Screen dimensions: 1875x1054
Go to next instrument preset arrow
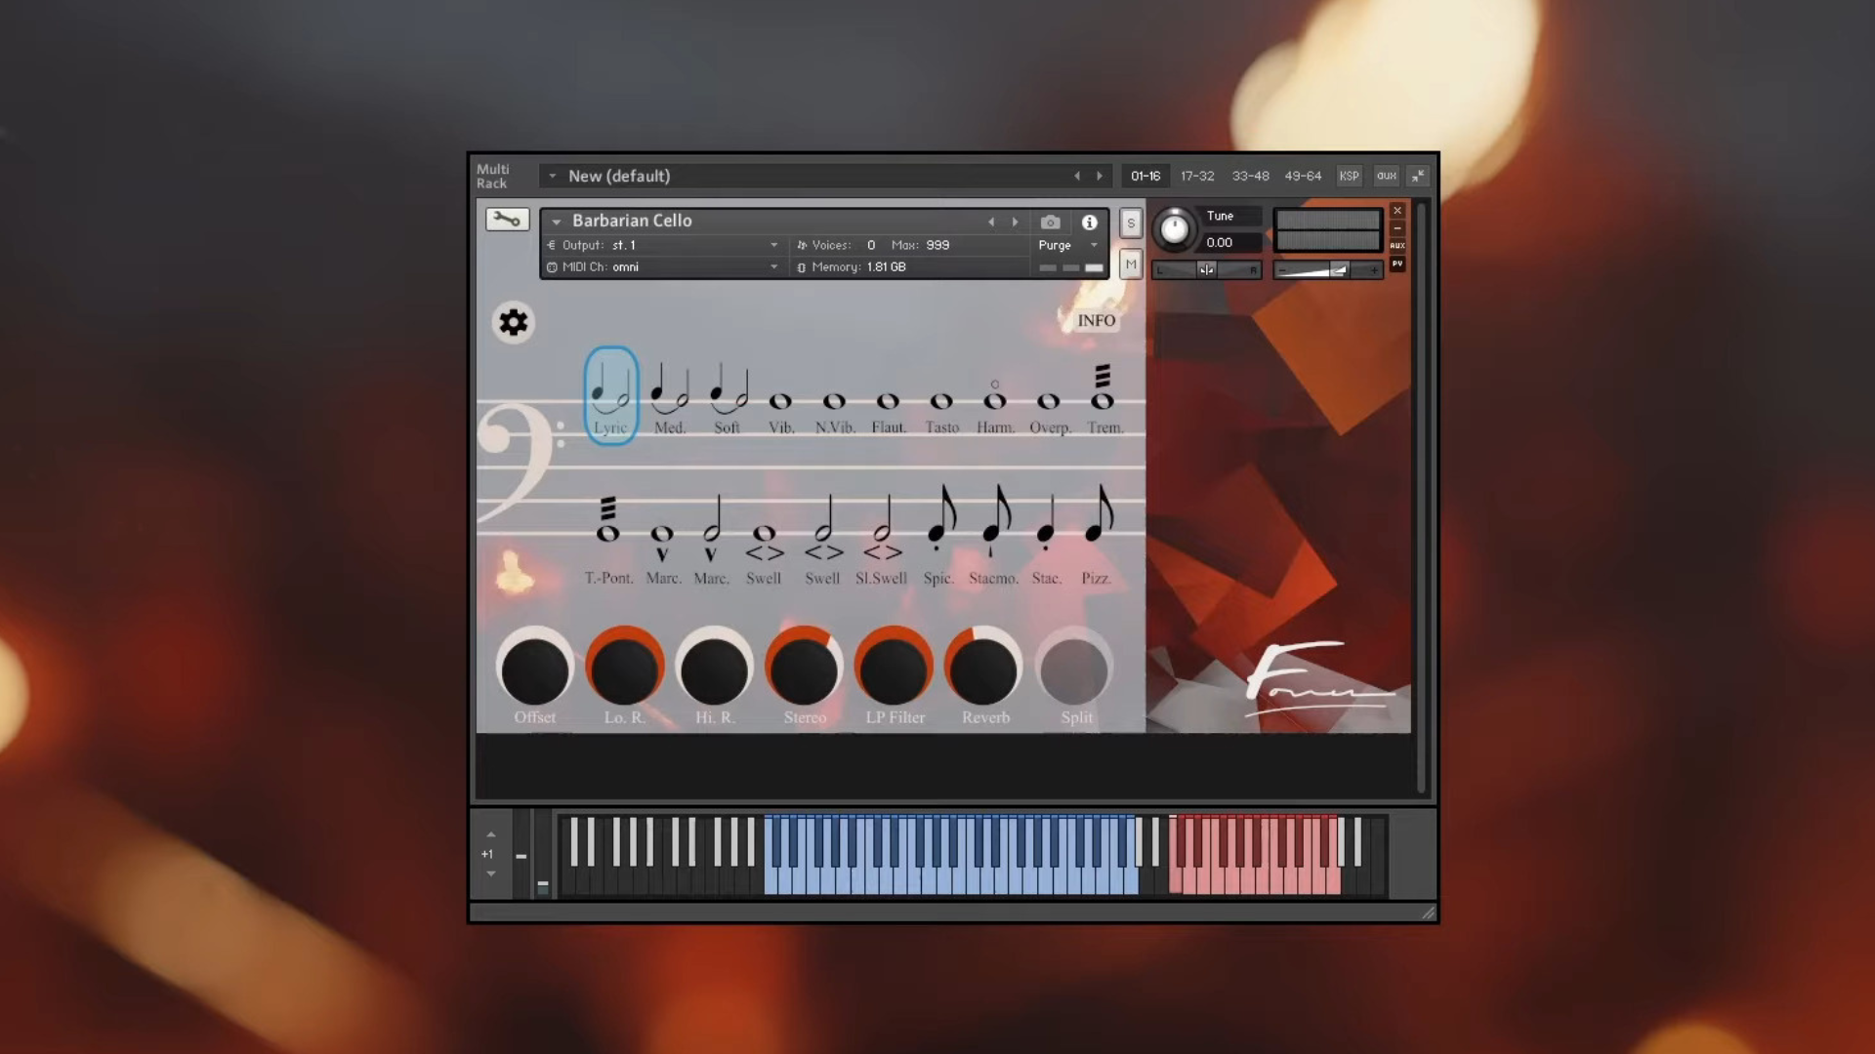coord(1015,223)
